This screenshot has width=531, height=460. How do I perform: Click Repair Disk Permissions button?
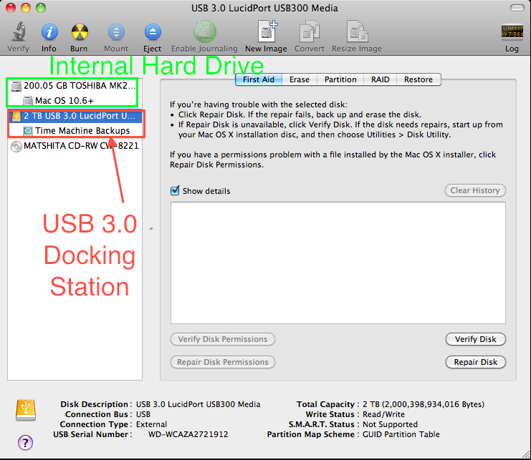pos(222,362)
